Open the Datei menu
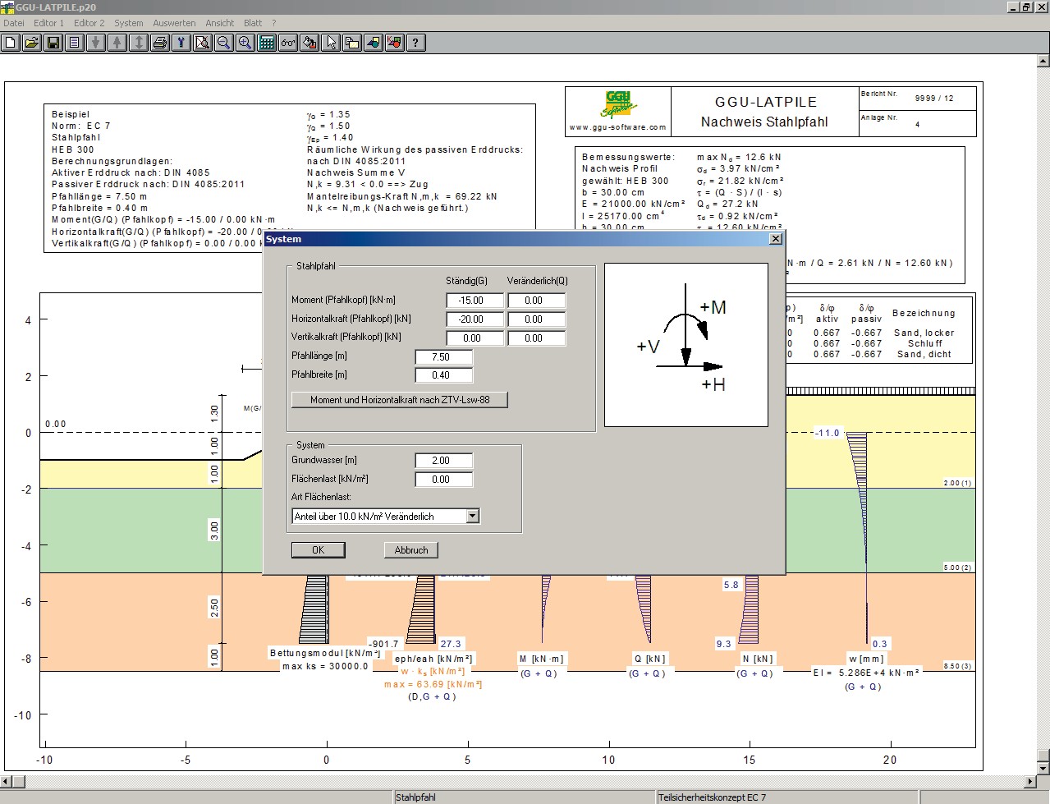The height and width of the screenshot is (804, 1050). [14, 23]
